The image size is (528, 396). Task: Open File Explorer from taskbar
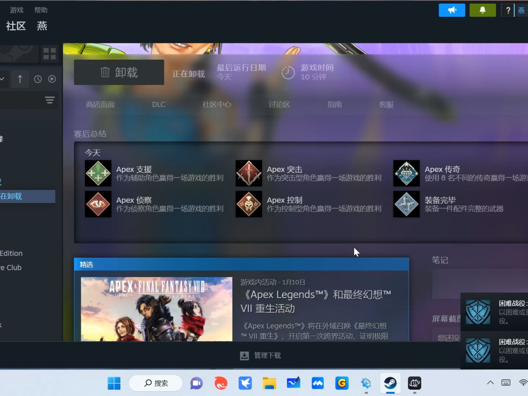click(269, 383)
